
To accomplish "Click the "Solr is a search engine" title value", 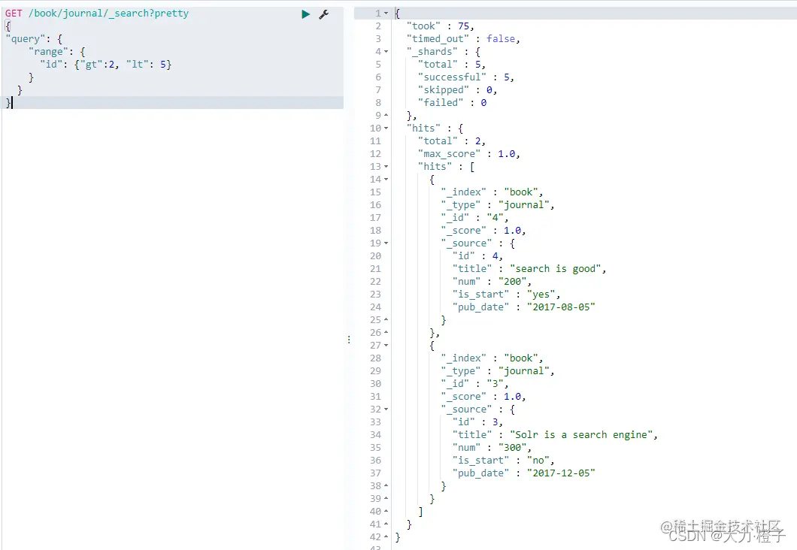I will tap(583, 435).
